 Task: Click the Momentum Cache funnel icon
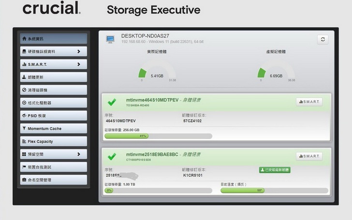(x=24, y=129)
